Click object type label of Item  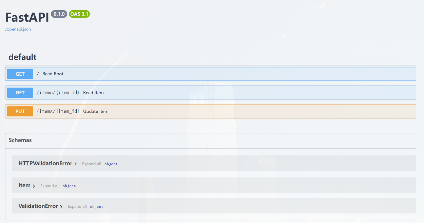[x=69, y=186]
